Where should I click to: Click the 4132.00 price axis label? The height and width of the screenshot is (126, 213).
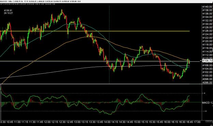[208, 20]
